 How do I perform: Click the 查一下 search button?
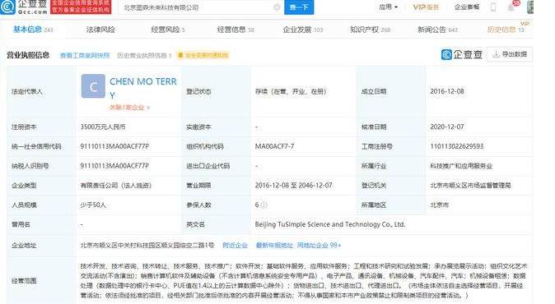(x=299, y=7)
